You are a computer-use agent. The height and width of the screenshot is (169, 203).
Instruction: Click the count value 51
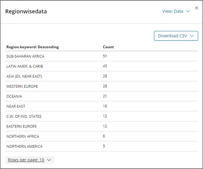pyautogui.click(x=105, y=56)
